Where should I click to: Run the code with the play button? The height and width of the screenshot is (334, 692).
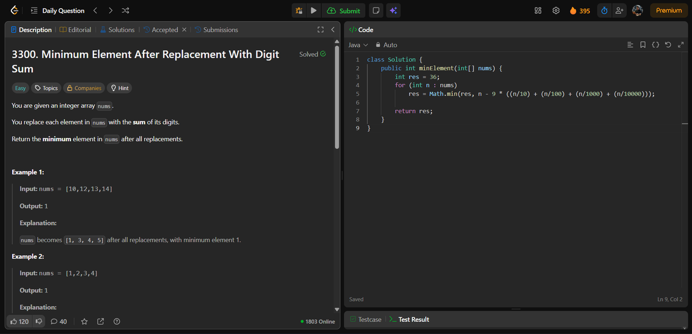pos(313,10)
